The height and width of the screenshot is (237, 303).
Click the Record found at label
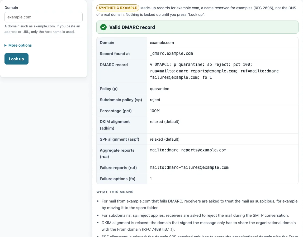tap(115, 54)
